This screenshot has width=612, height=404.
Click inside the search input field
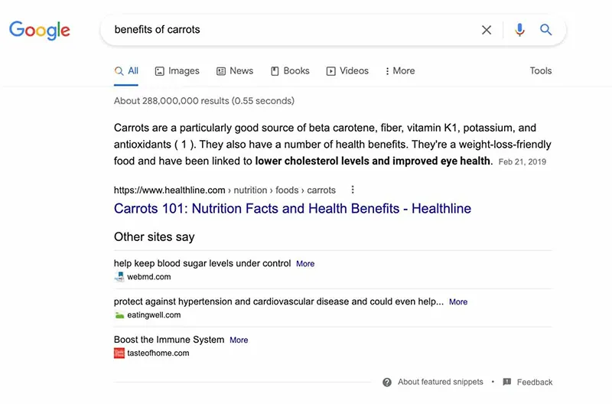(x=291, y=30)
